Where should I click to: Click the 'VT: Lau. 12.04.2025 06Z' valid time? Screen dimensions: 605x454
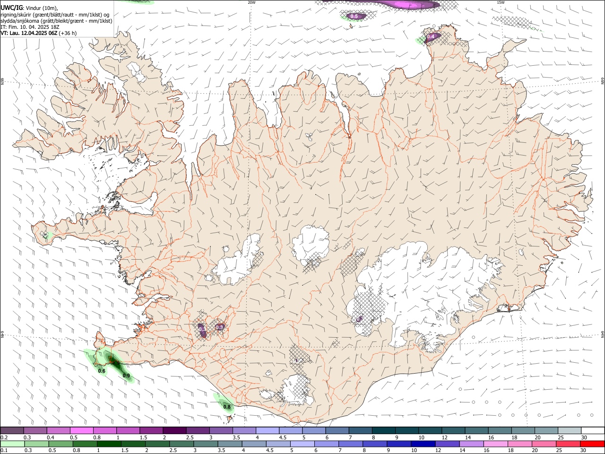pos(29,34)
